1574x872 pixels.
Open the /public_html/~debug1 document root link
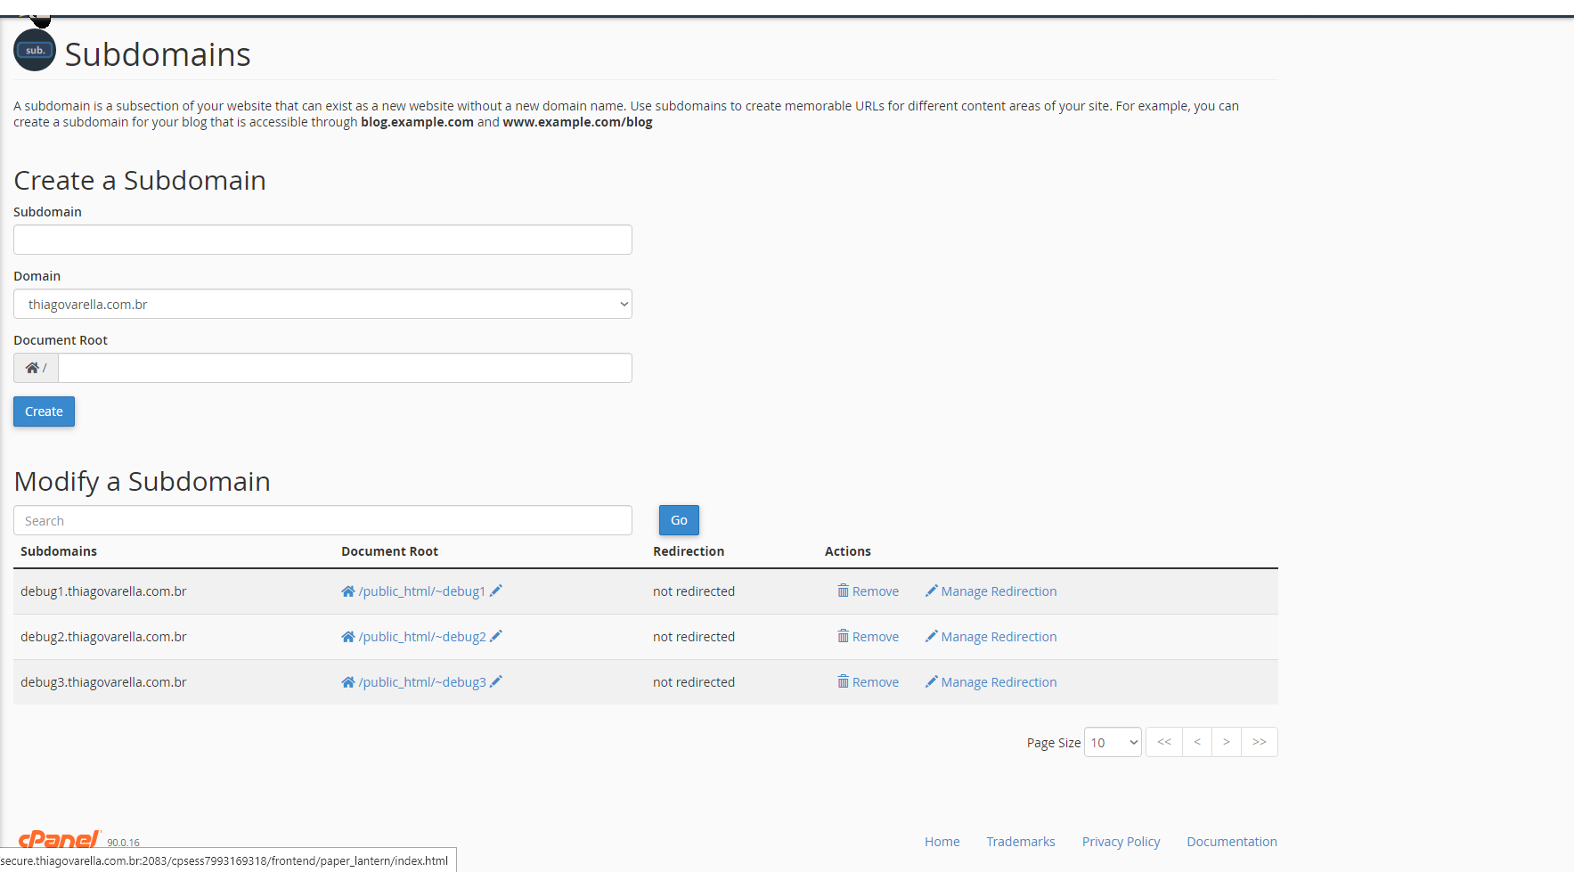click(422, 591)
